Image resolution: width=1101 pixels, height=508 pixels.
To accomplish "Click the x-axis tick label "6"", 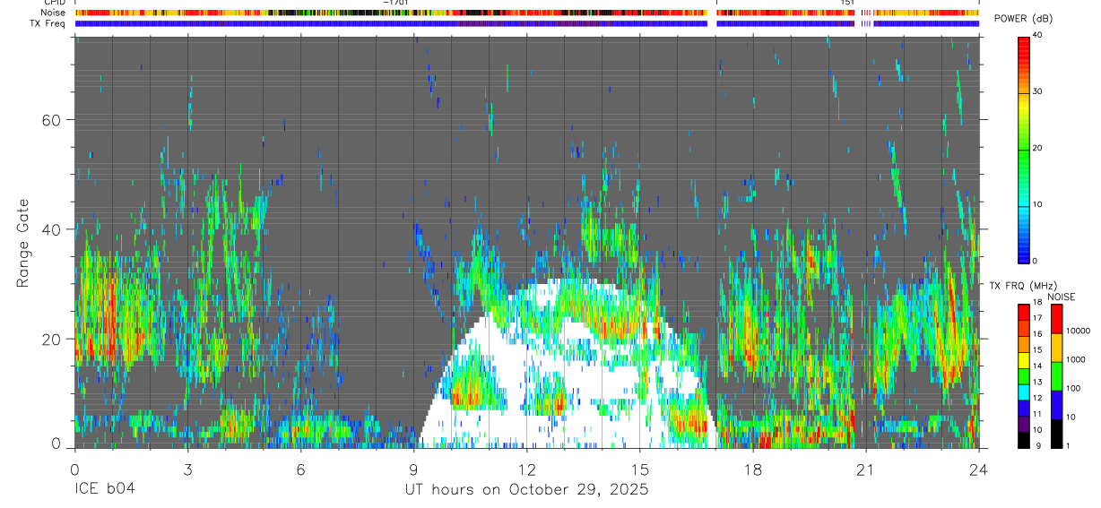I will [x=300, y=469].
